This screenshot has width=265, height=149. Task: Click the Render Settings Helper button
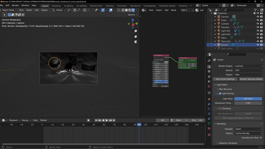pyautogui.click(x=251, y=79)
